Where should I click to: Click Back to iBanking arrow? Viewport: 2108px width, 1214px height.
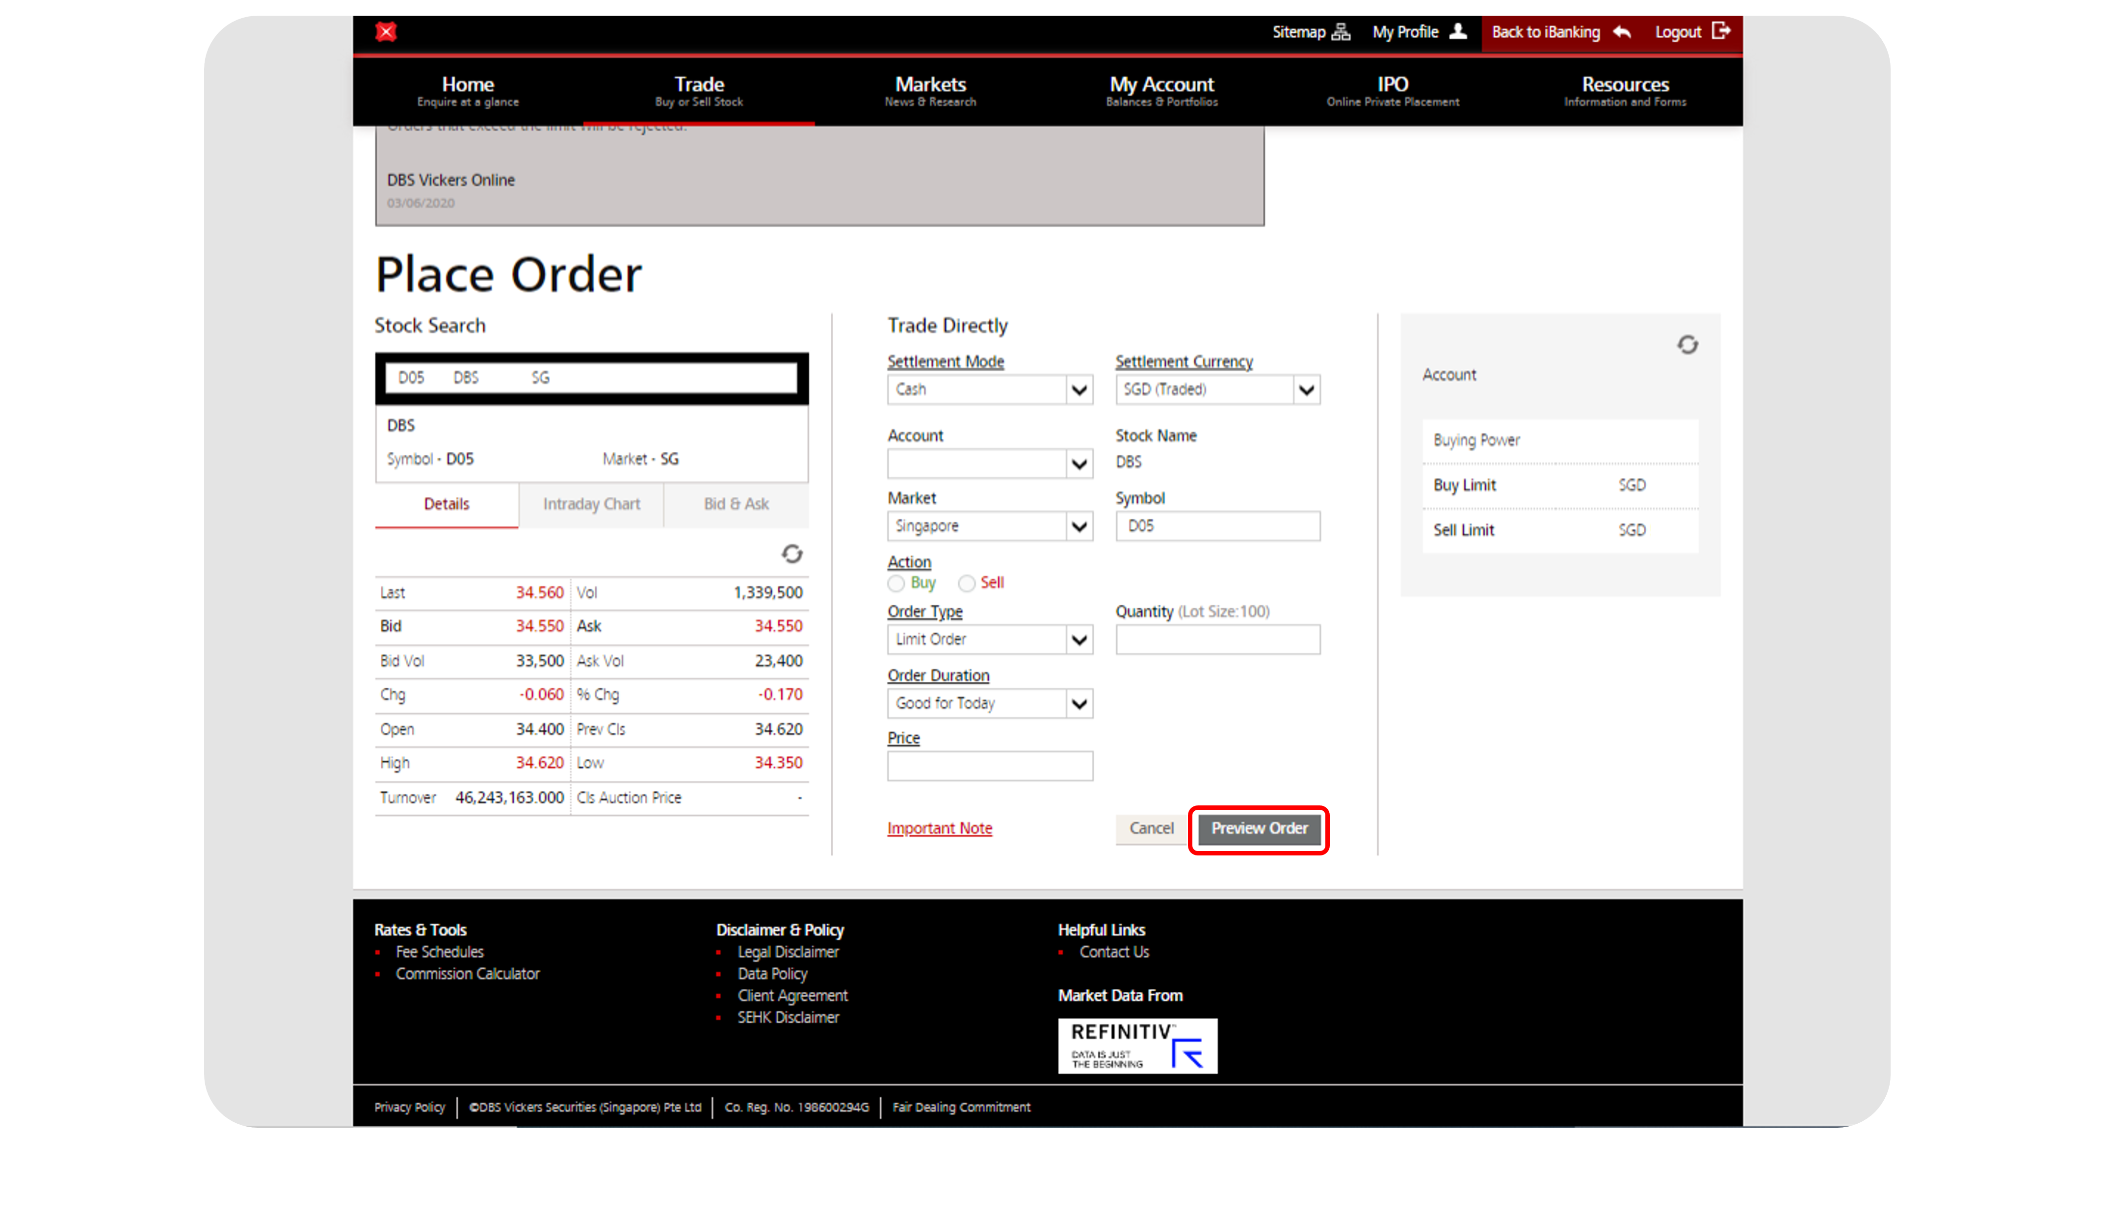click(x=1622, y=32)
